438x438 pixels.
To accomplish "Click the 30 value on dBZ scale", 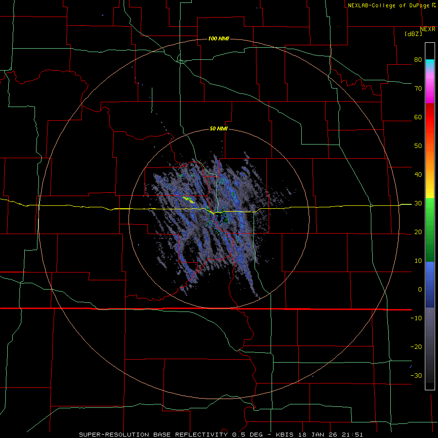I will (418, 203).
